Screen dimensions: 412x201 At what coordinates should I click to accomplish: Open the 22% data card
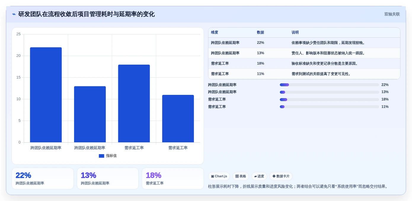[43, 178]
